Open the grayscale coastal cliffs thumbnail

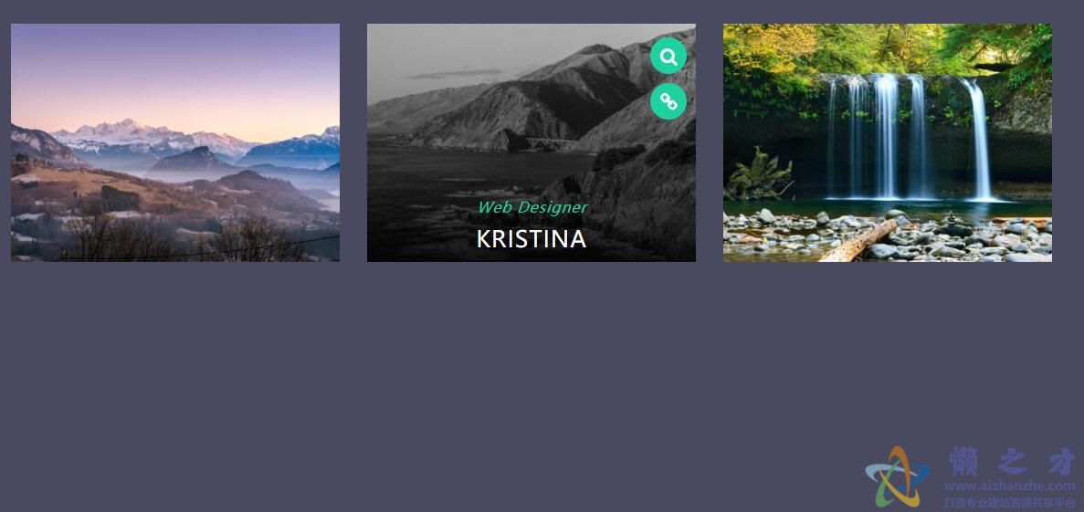(x=531, y=142)
